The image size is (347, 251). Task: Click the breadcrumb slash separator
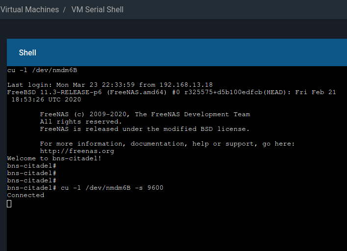coord(64,9)
